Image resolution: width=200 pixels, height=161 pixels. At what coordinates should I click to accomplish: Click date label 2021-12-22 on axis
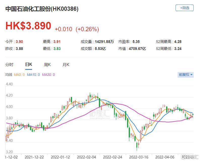(x=34, y=157)
